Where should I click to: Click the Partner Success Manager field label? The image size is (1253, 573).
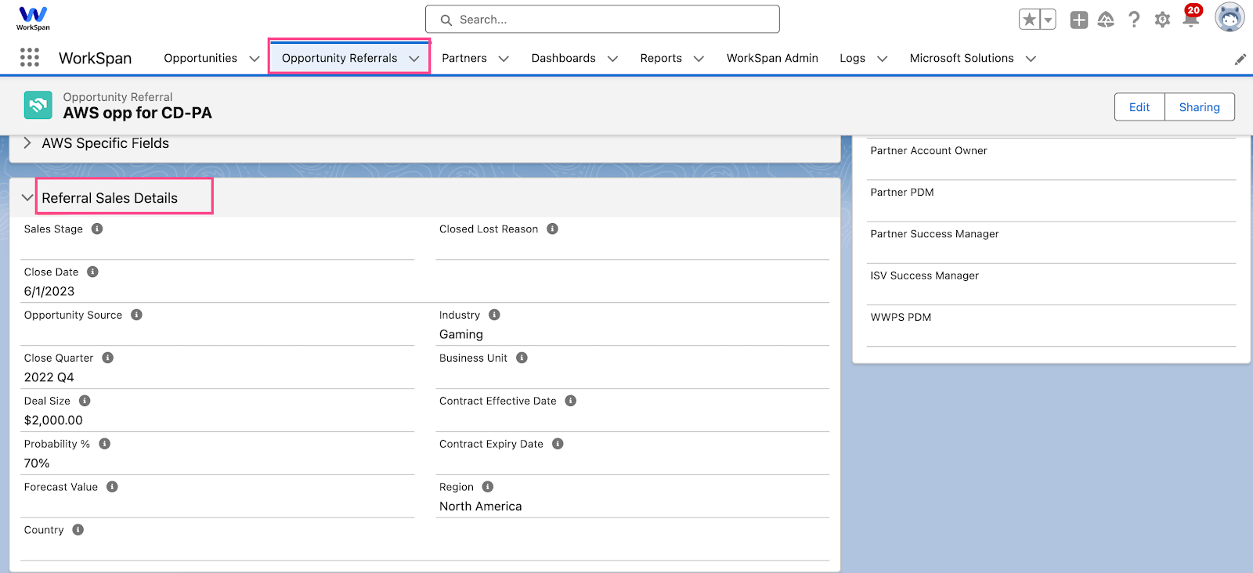click(x=935, y=234)
